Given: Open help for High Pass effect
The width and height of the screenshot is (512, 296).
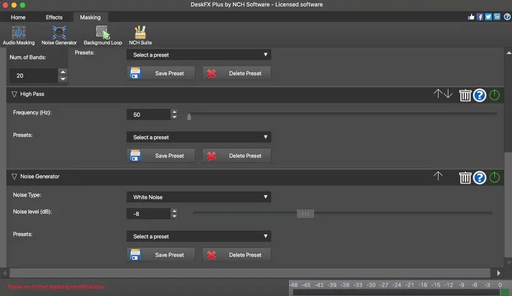Looking at the screenshot, I should 480,95.
